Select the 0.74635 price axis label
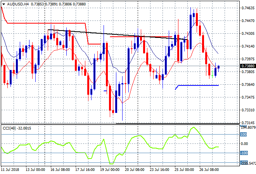Viewport: 256px width, 174px height. (248, 8)
